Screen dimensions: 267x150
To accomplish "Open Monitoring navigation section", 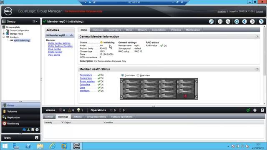I will [x=21, y=124].
